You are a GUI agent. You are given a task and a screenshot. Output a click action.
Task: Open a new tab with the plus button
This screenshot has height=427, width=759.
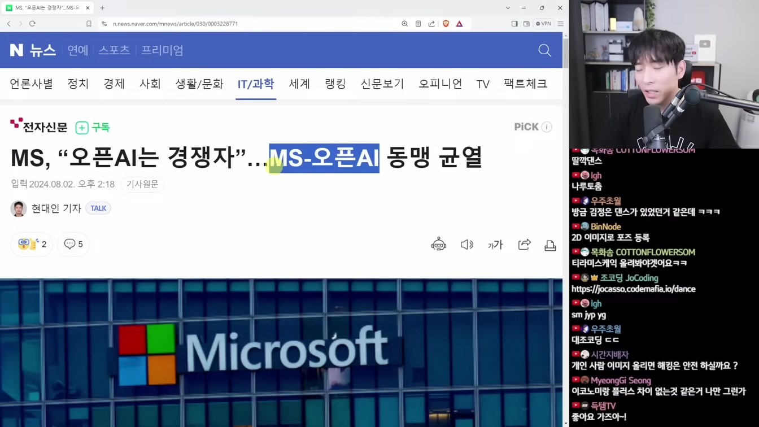(x=102, y=8)
